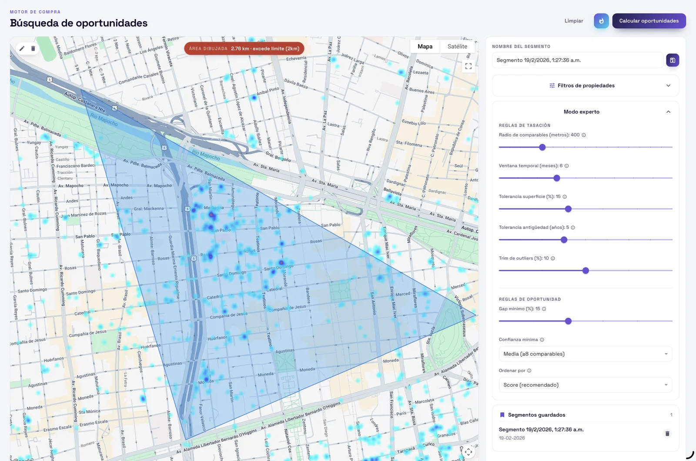
Task: Click the Ventana temporal slider handle
Action: point(557,178)
